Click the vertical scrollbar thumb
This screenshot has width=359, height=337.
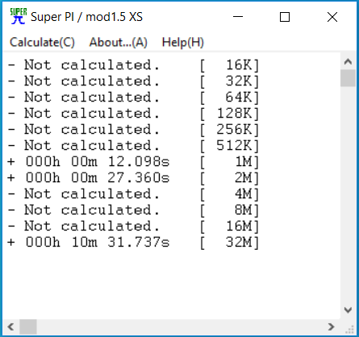pos(348,78)
